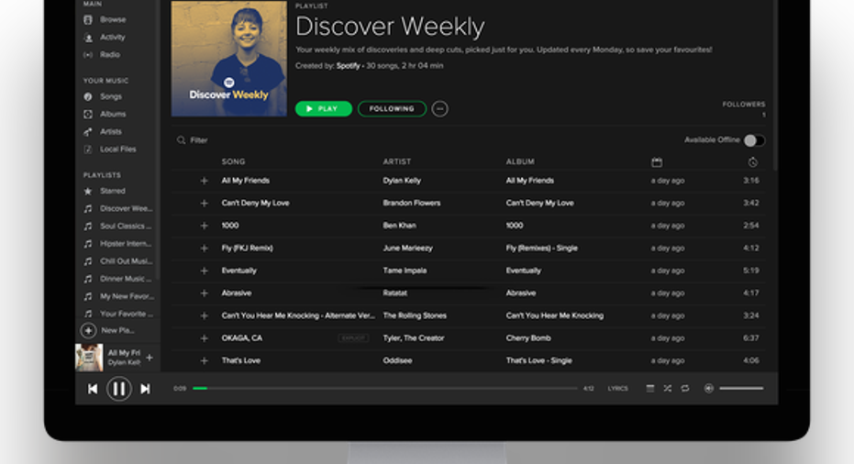Click the Spotify creator link
The height and width of the screenshot is (464, 854).
348,66
